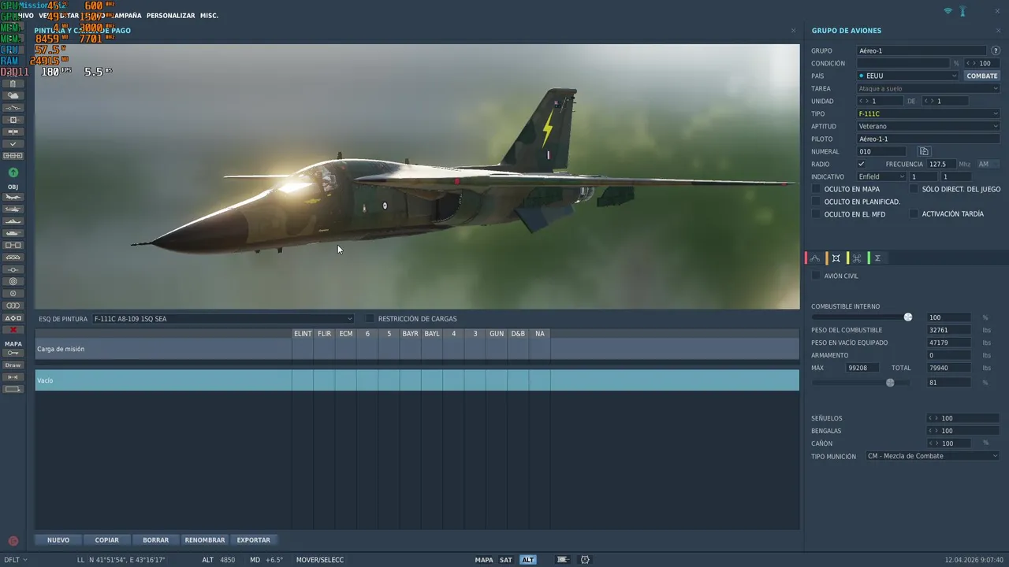Enable ACTIVACIÓN TARDÍA checkbox
Image resolution: width=1009 pixels, height=567 pixels.
(x=914, y=214)
